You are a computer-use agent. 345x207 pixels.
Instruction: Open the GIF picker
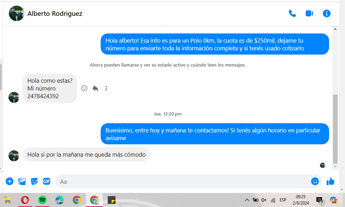point(47,182)
